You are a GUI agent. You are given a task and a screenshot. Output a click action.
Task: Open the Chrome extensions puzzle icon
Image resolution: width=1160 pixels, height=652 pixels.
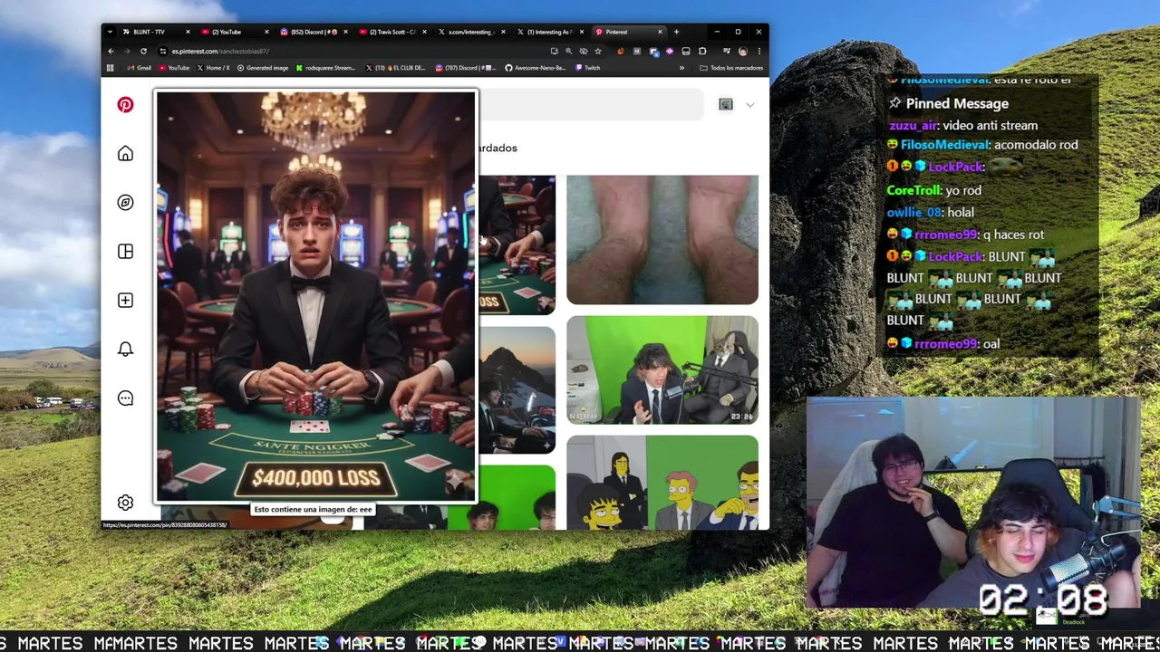tap(702, 51)
